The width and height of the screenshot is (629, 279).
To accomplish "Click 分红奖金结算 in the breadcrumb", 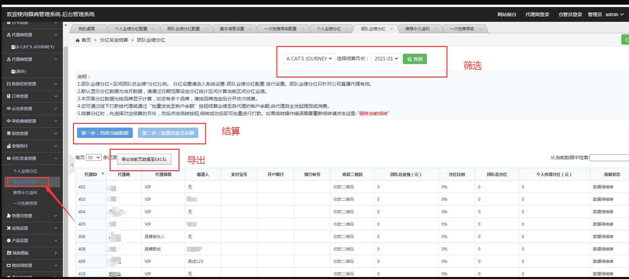I will click(114, 40).
